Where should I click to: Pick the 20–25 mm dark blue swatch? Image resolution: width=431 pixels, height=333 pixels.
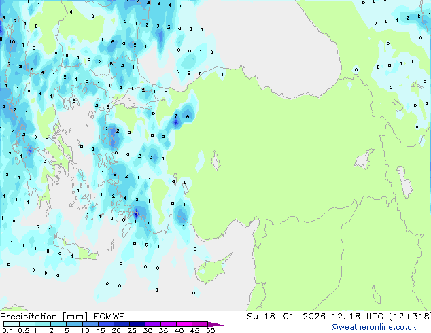(121, 324)
